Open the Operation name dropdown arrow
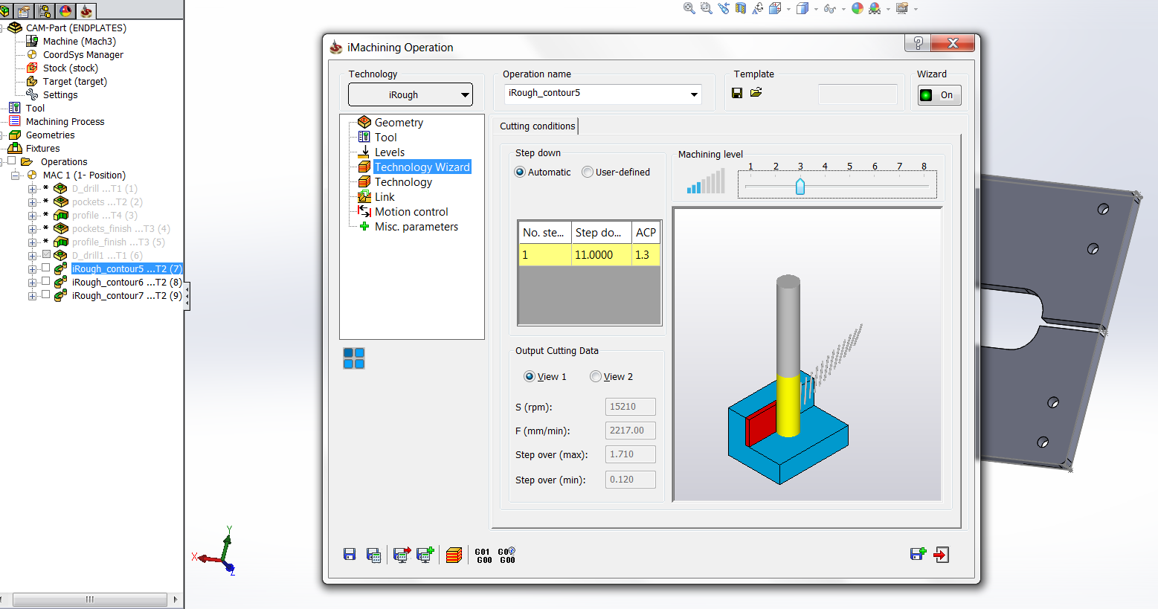The width and height of the screenshot is (1158, 609). [694, 94]
